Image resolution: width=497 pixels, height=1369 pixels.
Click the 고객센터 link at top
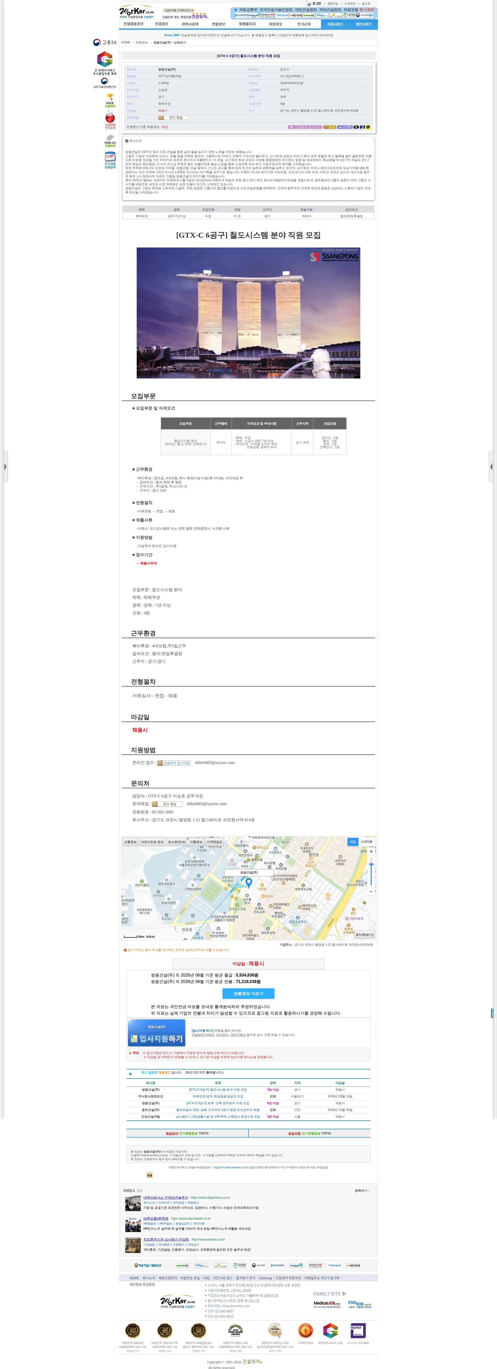pyautogui.click(x=350, y=4)
